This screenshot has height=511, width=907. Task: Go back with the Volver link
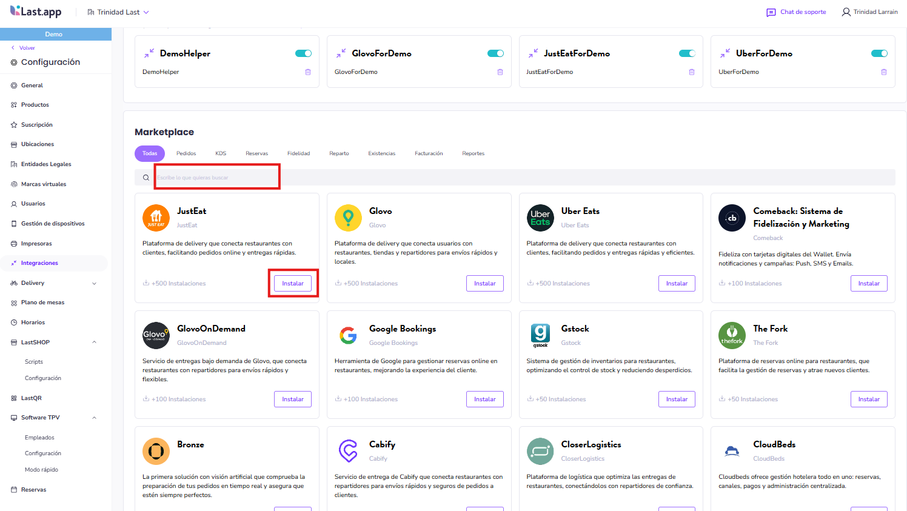pos(24,48)
